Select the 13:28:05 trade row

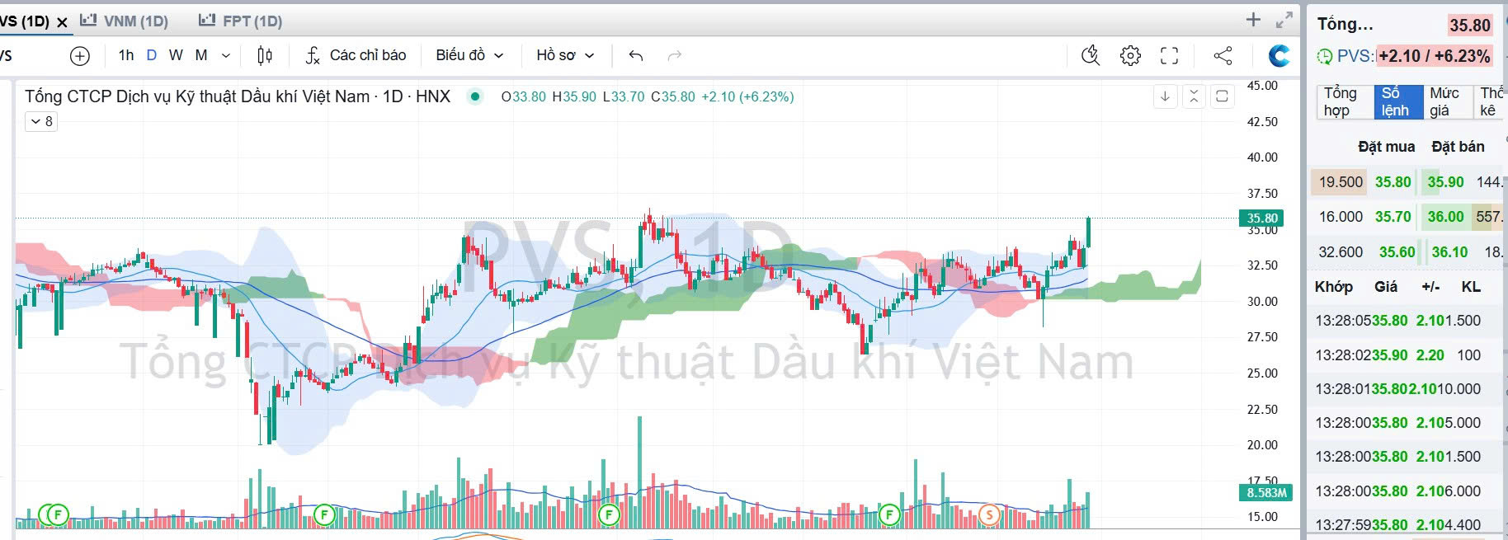pos(1405,321)
